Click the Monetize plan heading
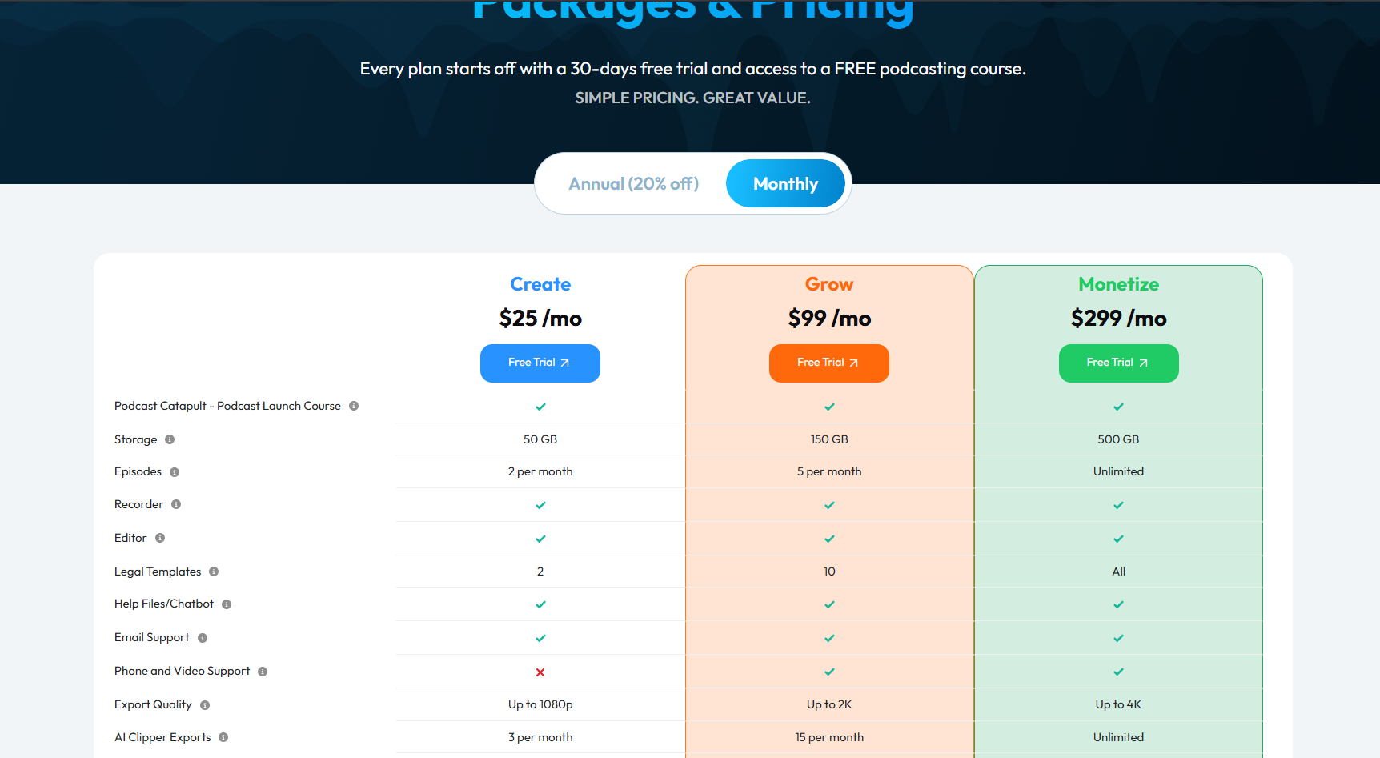This screenshot has height=758, width=1380. pos(1118,284)
